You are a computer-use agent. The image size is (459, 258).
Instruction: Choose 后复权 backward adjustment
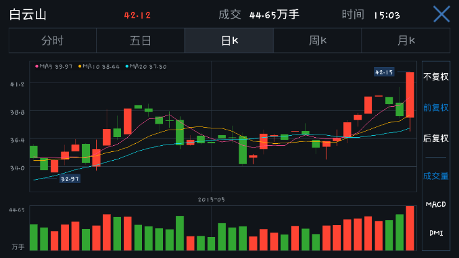(x=435, y=138)
